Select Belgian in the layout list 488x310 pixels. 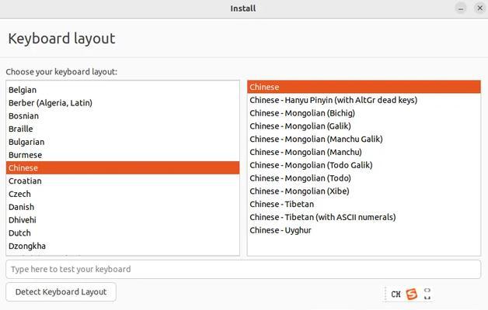tap(123, 90)
